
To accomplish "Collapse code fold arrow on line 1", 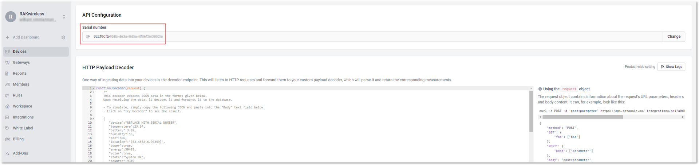I will coord(94,88).
